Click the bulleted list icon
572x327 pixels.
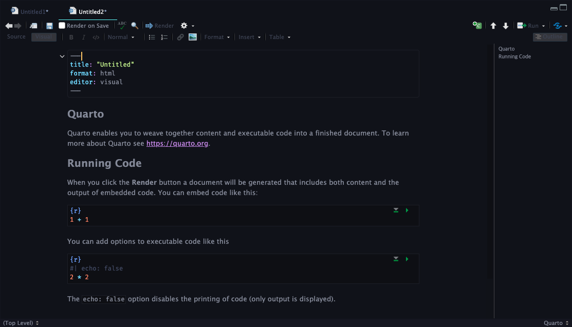click(x=152, y=37)
